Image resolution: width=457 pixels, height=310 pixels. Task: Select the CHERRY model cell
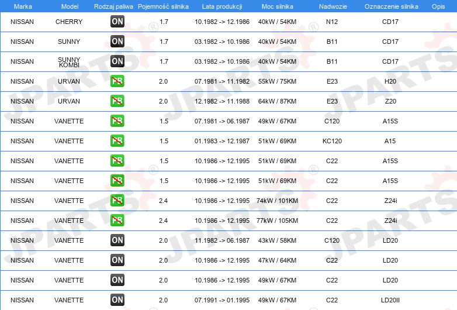coord(69,22)
